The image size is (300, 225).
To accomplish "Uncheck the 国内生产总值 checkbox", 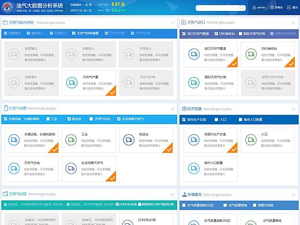I will [184, 119].
